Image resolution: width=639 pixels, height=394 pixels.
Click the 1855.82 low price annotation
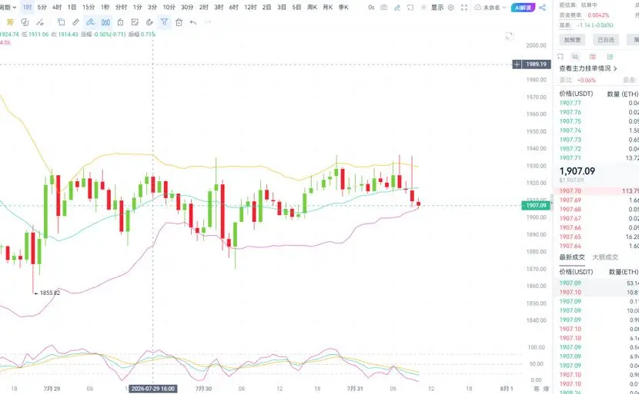tap(50, 293)
